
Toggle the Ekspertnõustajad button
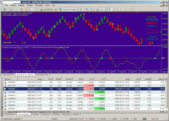(x=68, y=9)
